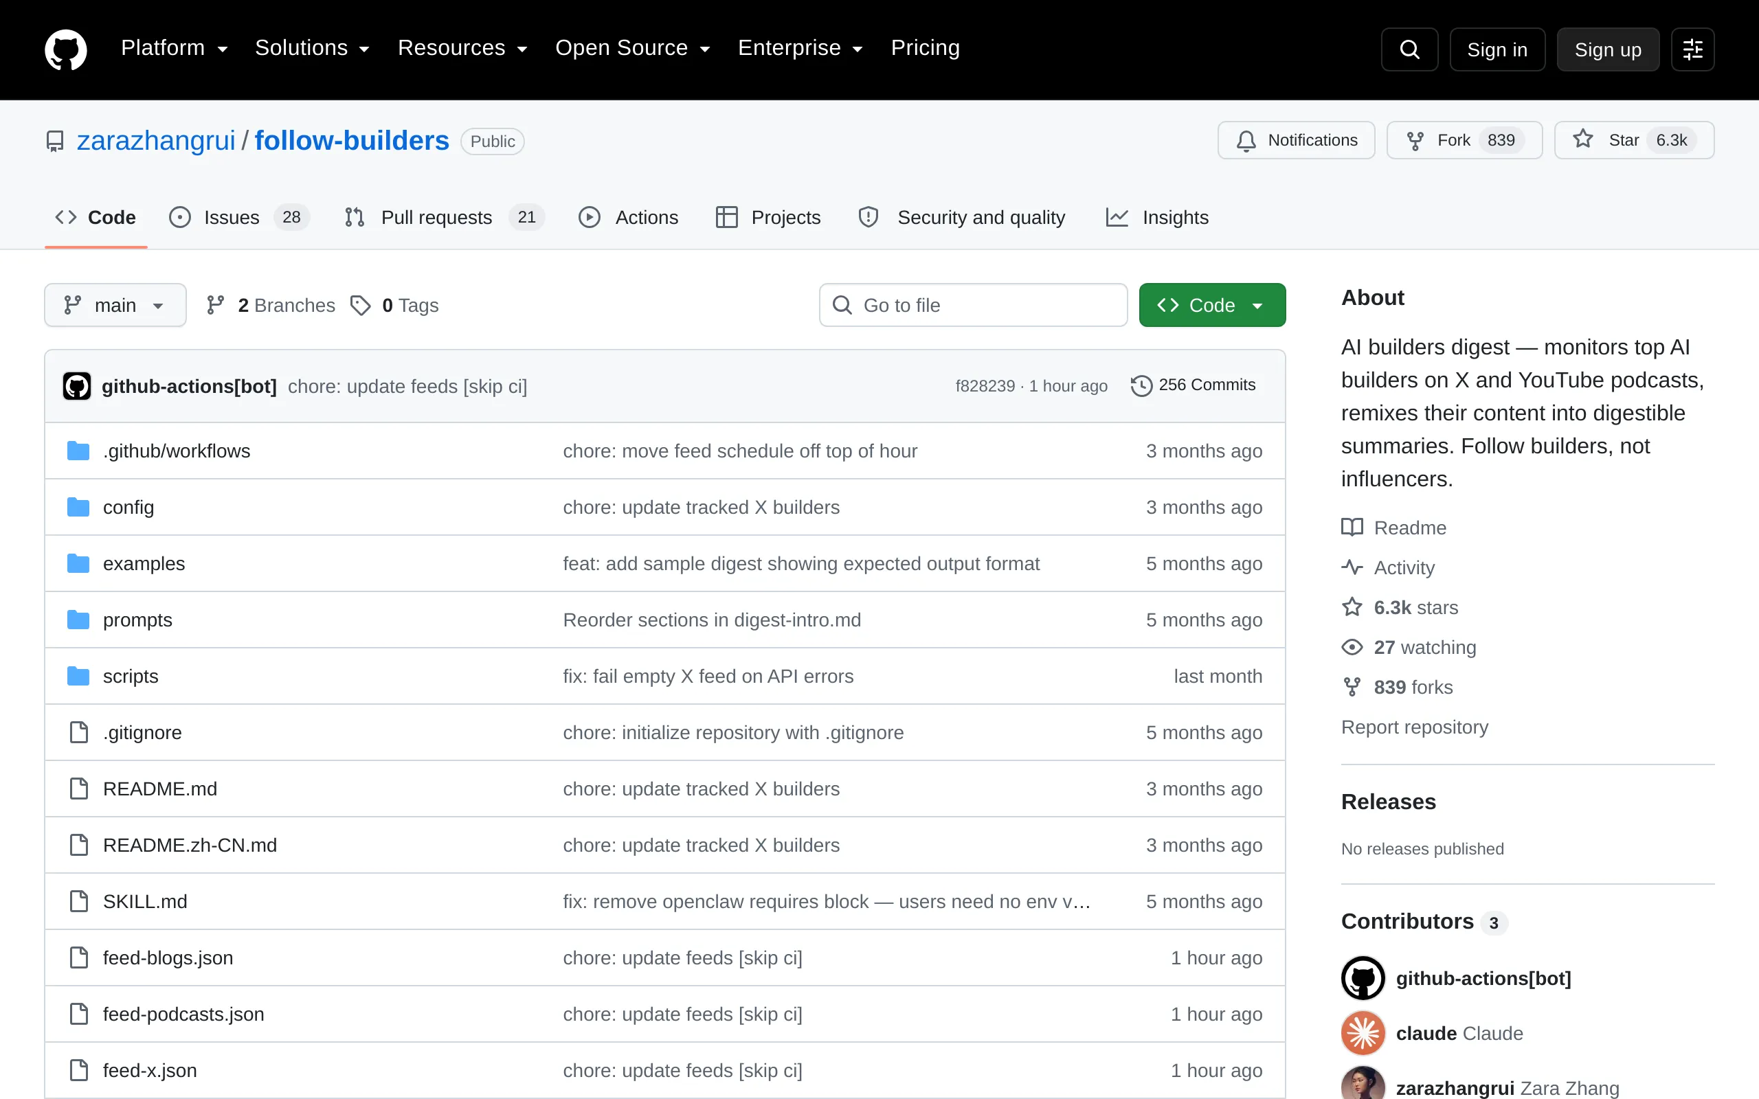The width and height of the screenshot is (1759, 1099).
Task: Click the star icon next to 6.3k stars
Action: click(x=1352, y=607)
